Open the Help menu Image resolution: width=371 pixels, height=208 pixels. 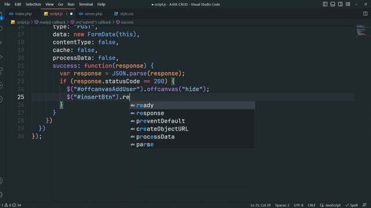101,4
